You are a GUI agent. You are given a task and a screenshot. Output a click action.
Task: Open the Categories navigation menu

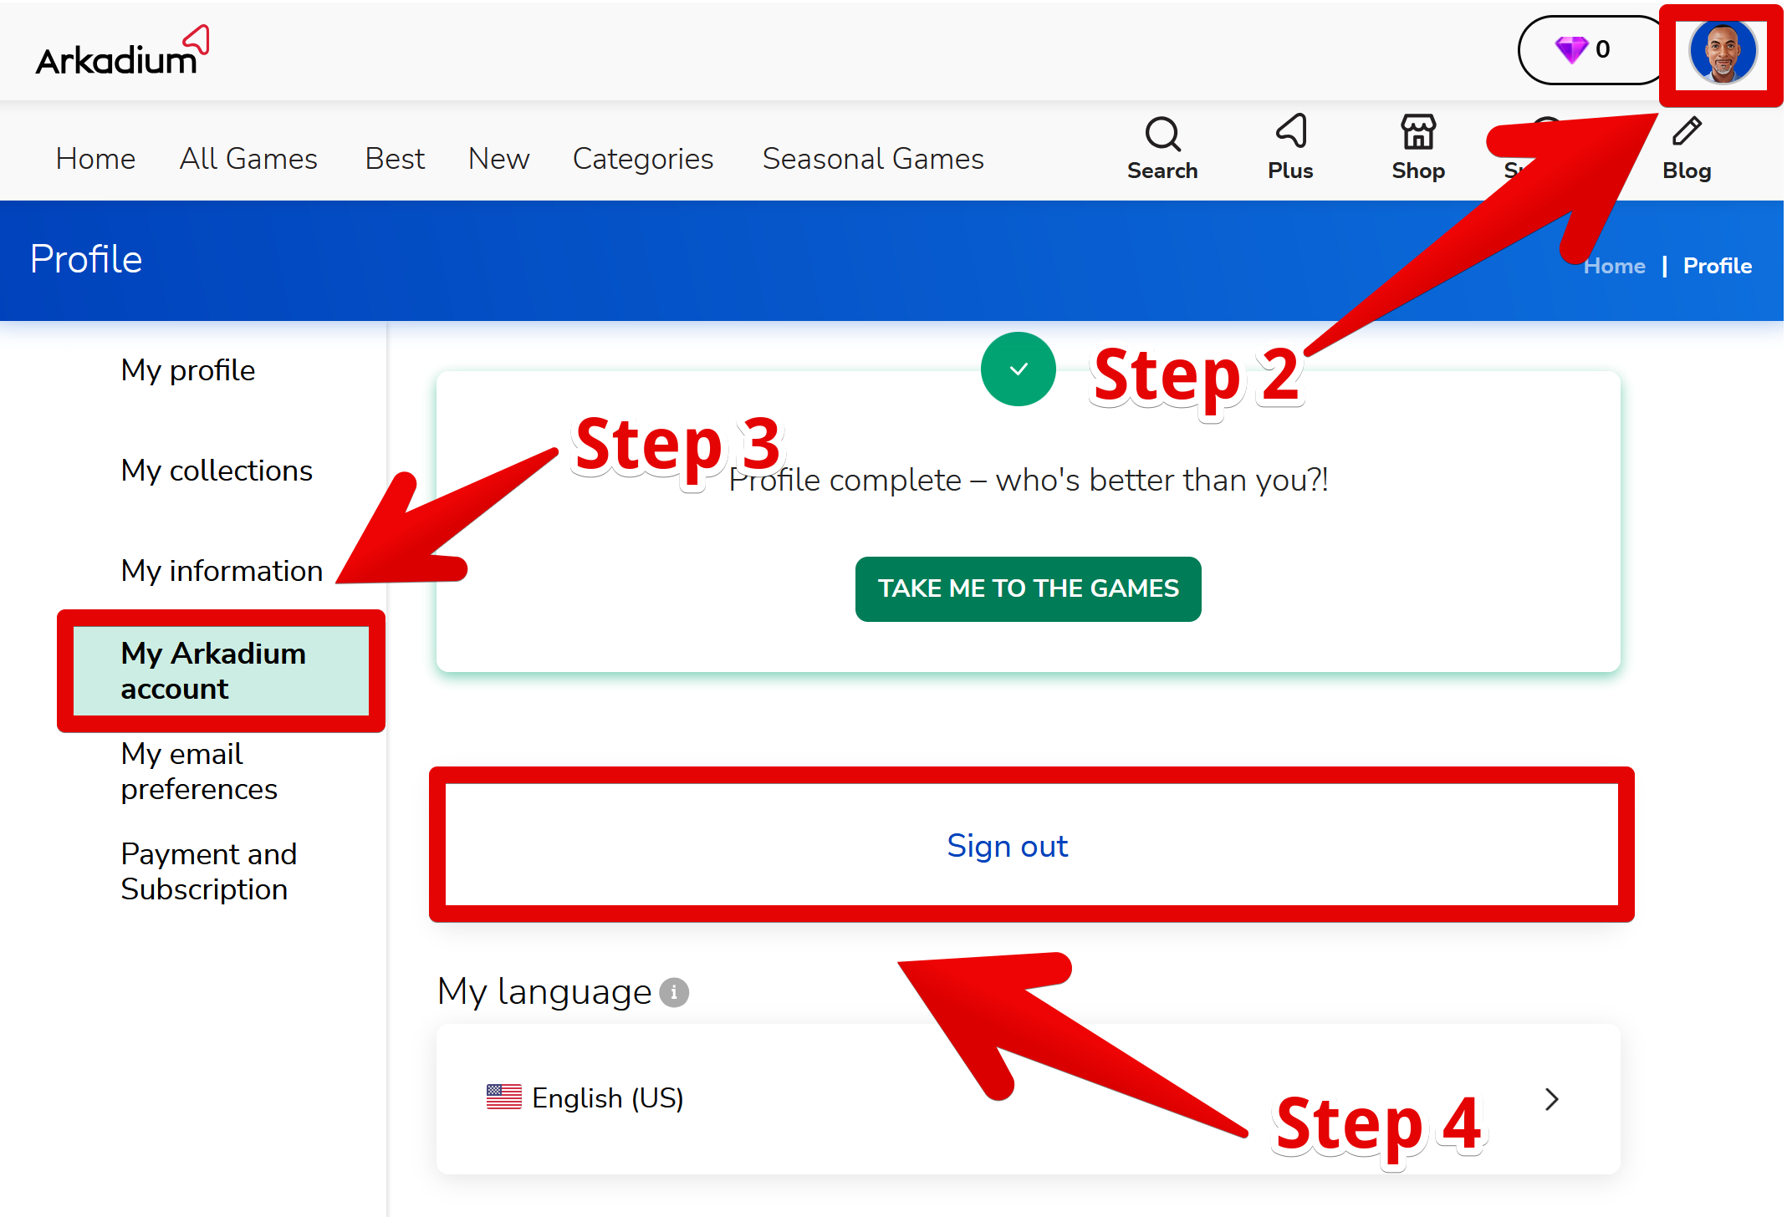pyautogui.click(x=642, y=159)
